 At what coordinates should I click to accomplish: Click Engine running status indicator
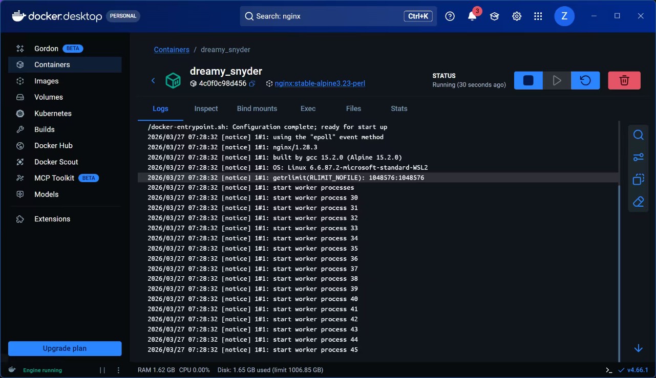tap(43, 370)
